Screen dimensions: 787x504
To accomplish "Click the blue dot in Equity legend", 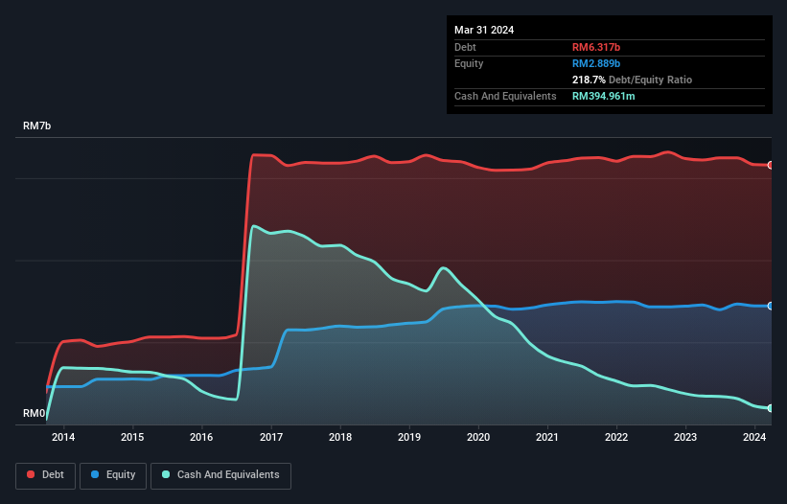I will pos(95,474).
